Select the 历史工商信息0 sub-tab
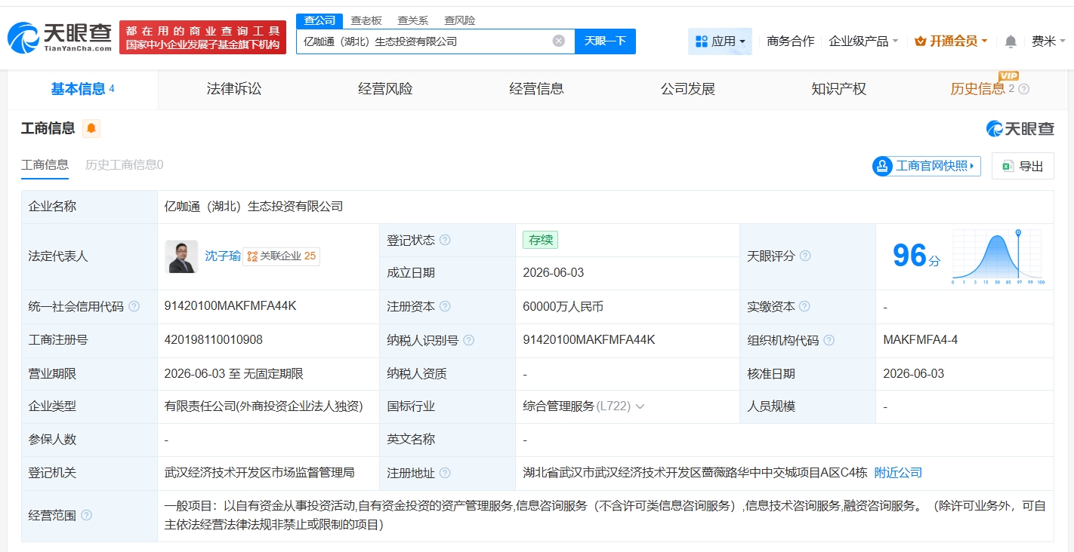The image size is (1074, 552). (124, 164)
